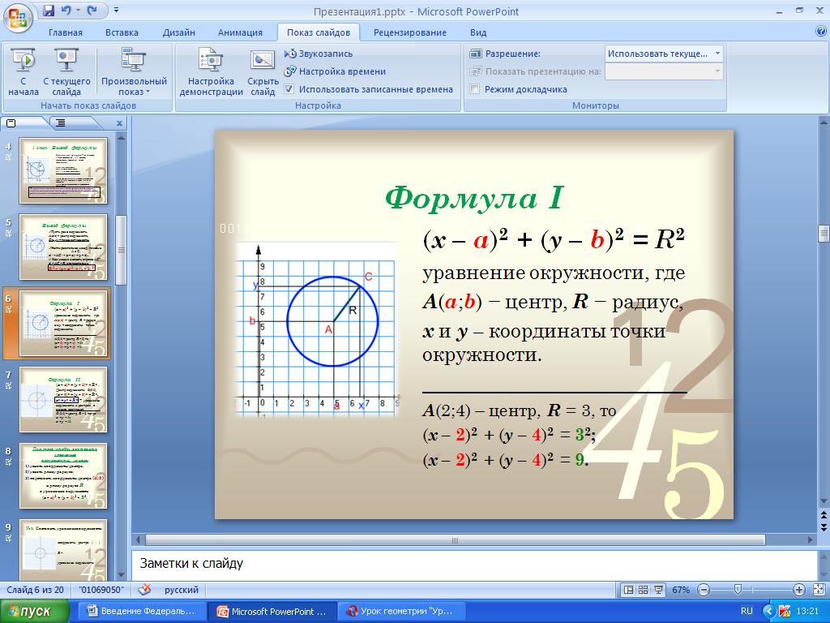Open the Office button menu
The width and height of the screenshot is (830, 623).
(x=18, y=18)
